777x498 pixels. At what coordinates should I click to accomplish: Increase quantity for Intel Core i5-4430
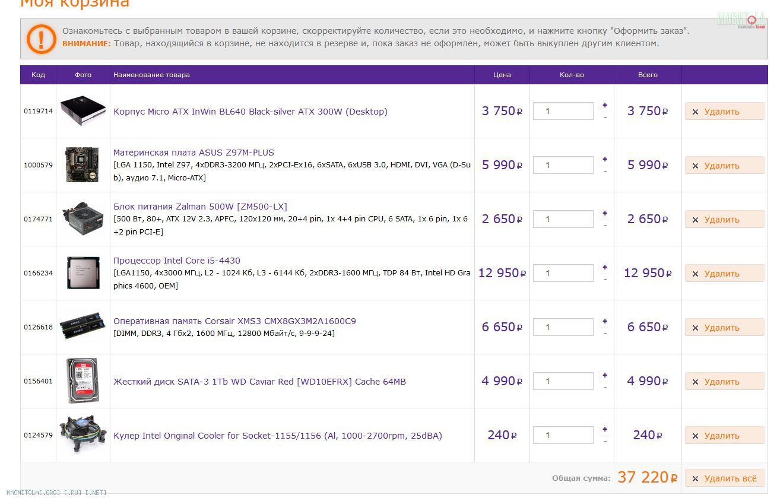pos(605,267)
